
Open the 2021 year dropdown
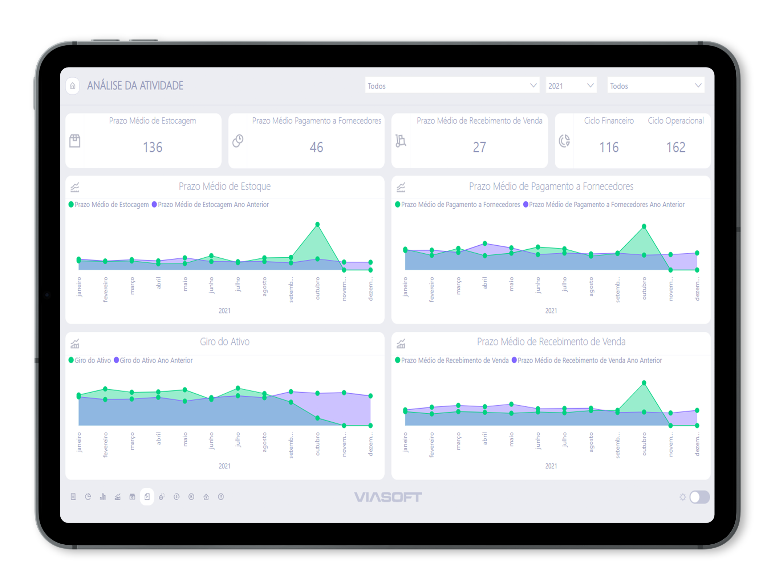tap(571, 86)
